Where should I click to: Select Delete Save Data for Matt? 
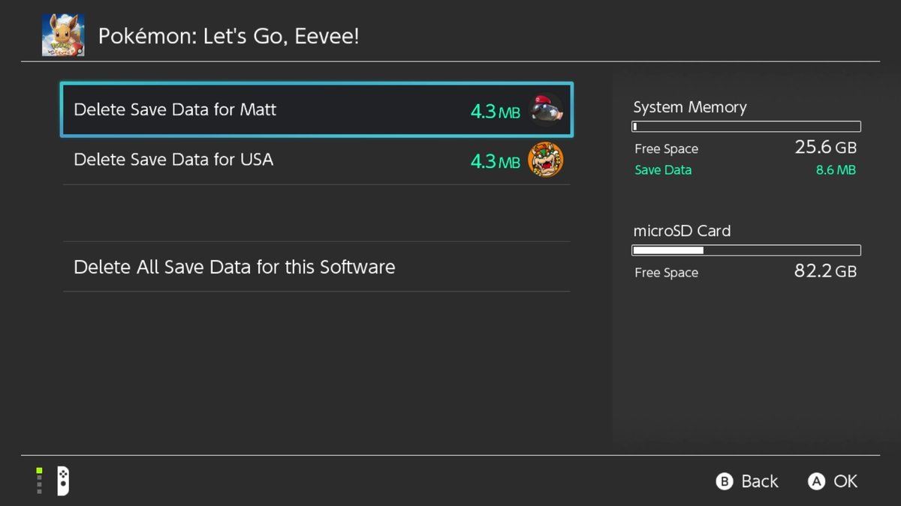[x=175, y=109]
